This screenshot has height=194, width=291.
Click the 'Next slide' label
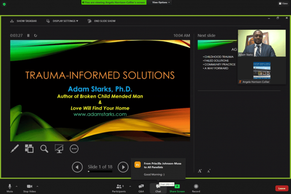pos(206,35)
